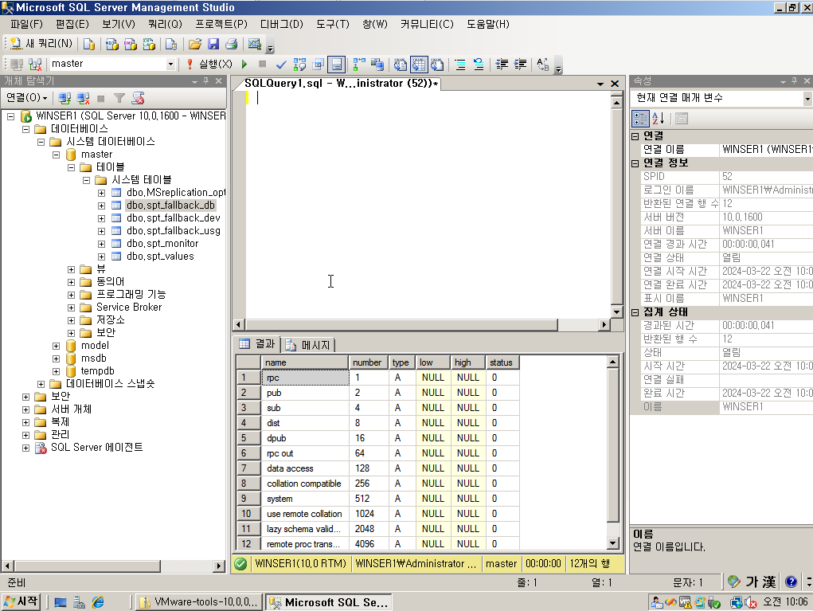Click the Analysis Services MDX Query icon

tap(111, 44)
